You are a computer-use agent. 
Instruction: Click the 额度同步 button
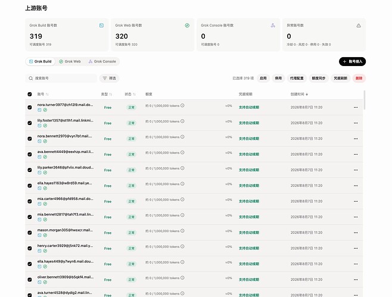(319, 78)
